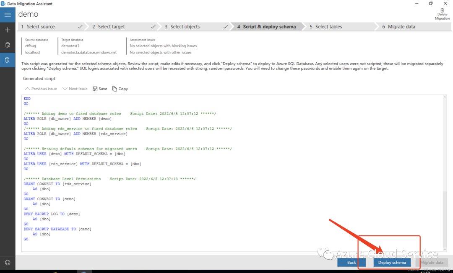Click the Back button
Viewport: 453px width, 273px height.
tap(351, 263)
